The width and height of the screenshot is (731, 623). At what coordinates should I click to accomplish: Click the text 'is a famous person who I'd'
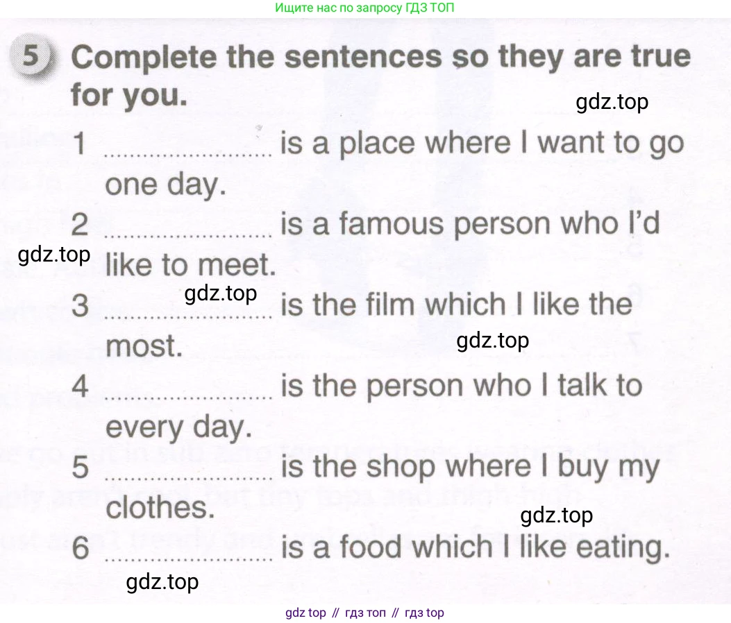click(x=470, y=223)
